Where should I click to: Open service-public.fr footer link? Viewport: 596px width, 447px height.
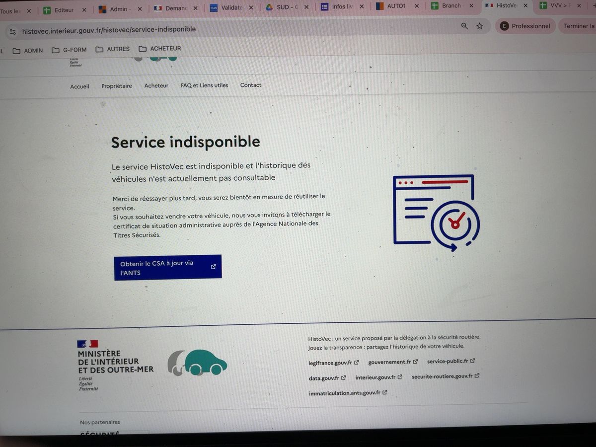point(451,361)
